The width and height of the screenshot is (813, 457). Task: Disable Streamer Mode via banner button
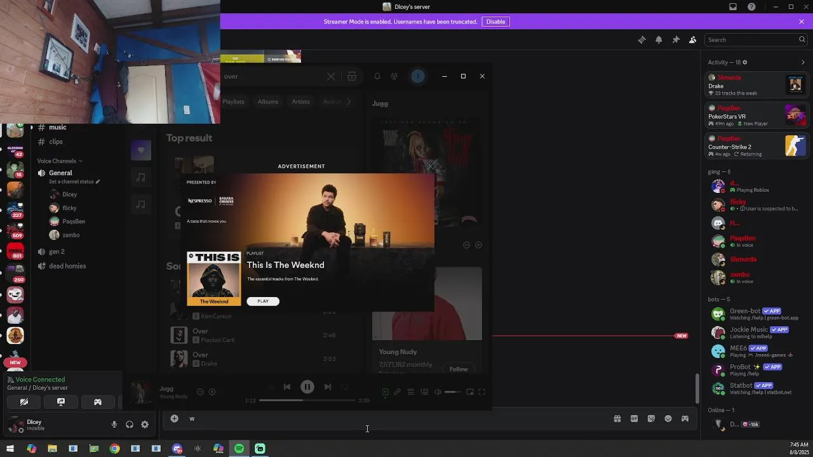tap(495, 22)
